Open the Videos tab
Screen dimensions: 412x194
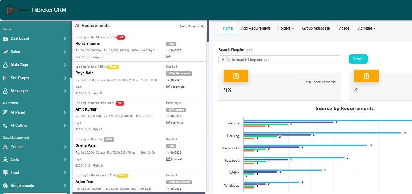[344, 28]
